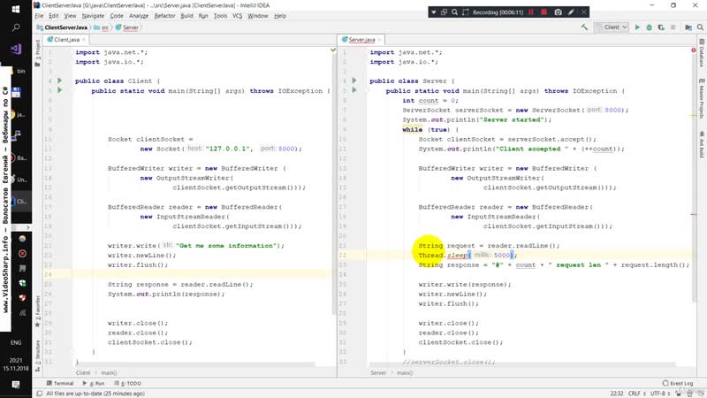Click the main() breadcrumb under Server editor

(x=405, y=372)
